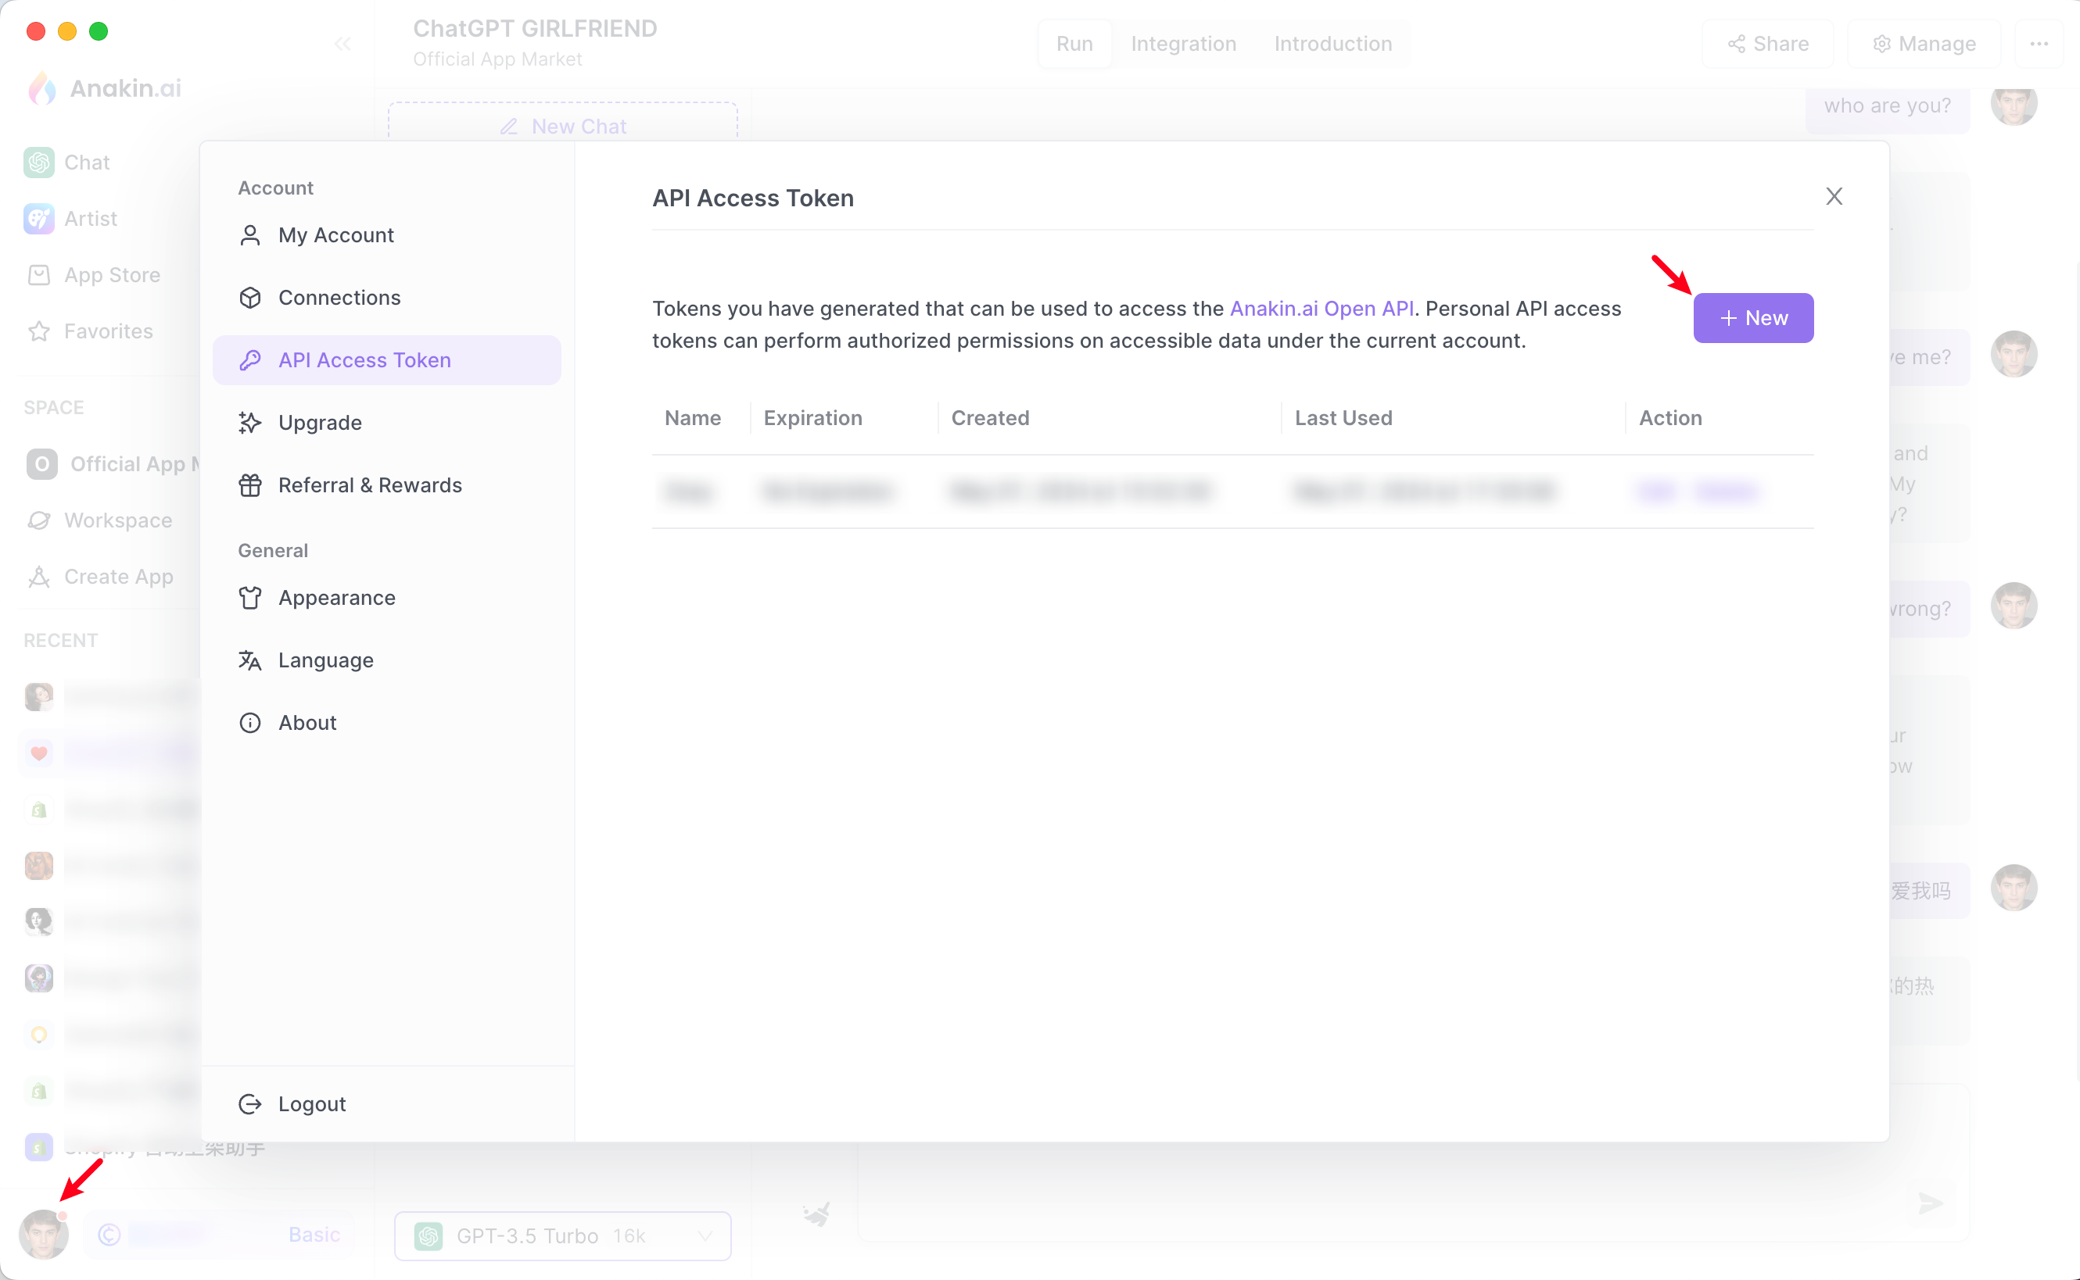The image size is (2080, 1280).
Task: Click the Name column header
Action: [x=693, y=418]
